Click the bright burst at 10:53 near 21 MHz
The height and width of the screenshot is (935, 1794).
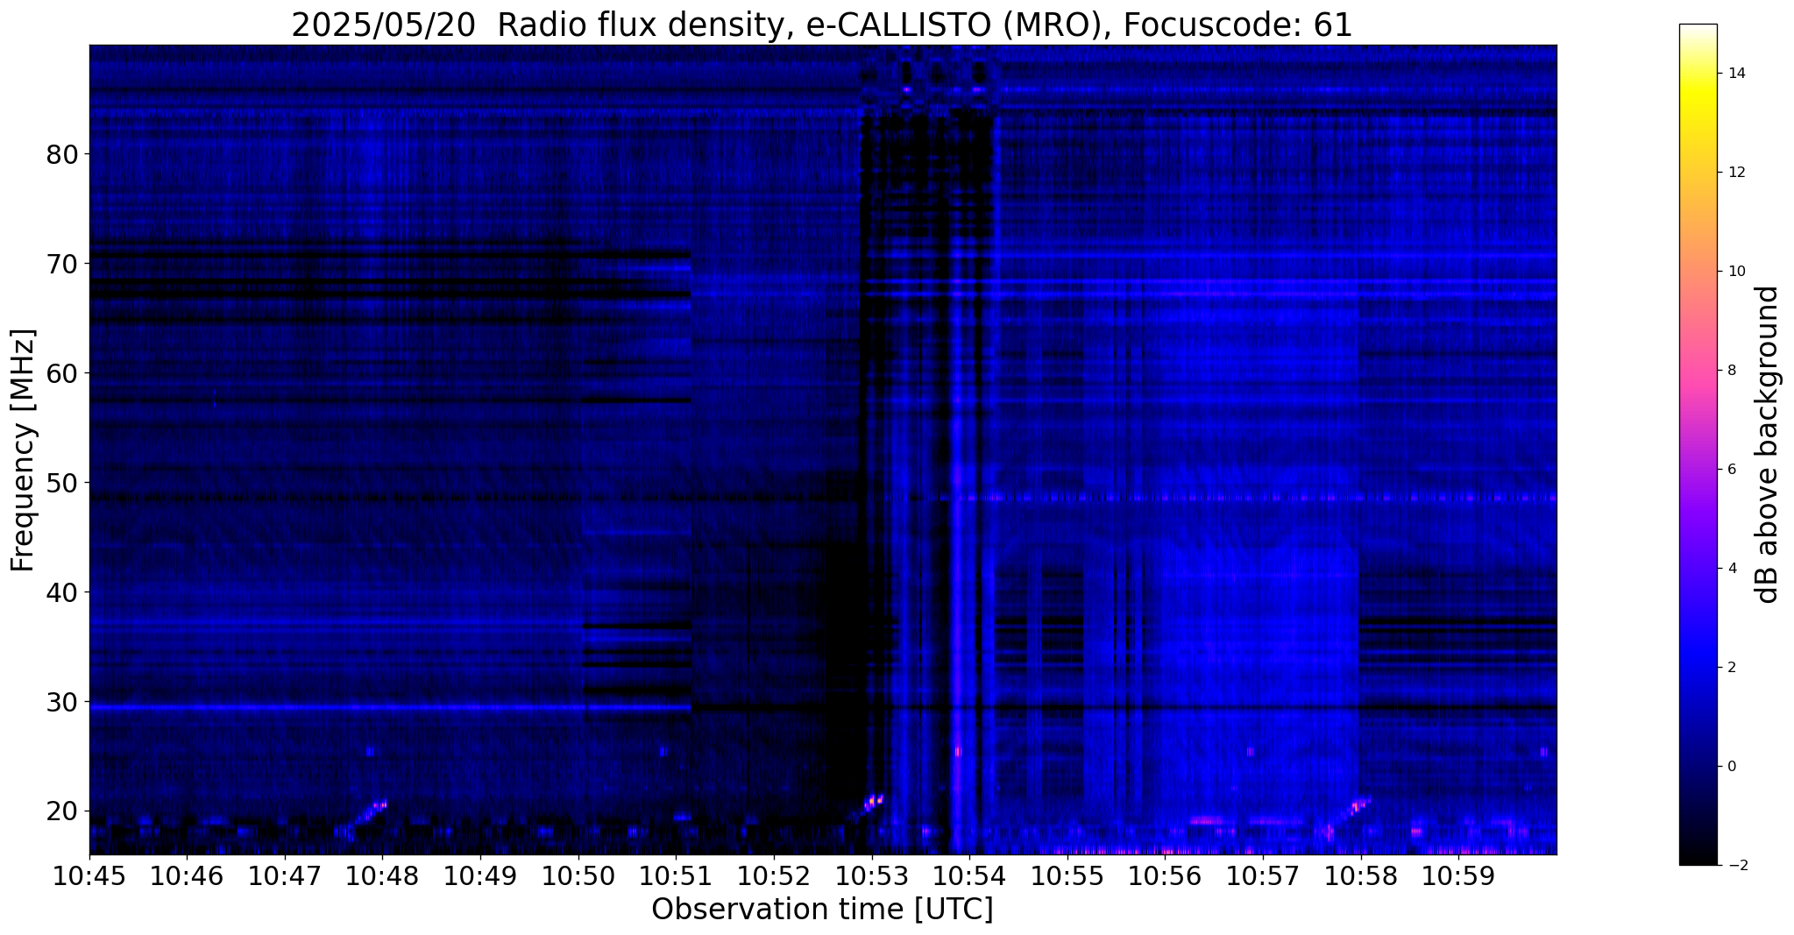click(x=874, y=800)
